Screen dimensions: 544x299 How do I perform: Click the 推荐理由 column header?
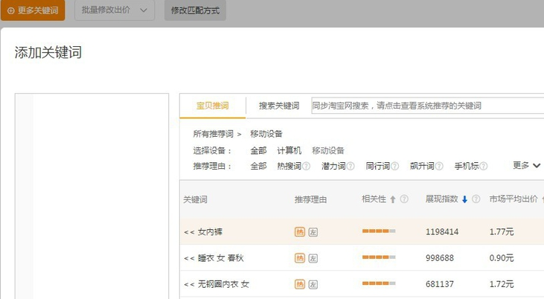point(310,199)
